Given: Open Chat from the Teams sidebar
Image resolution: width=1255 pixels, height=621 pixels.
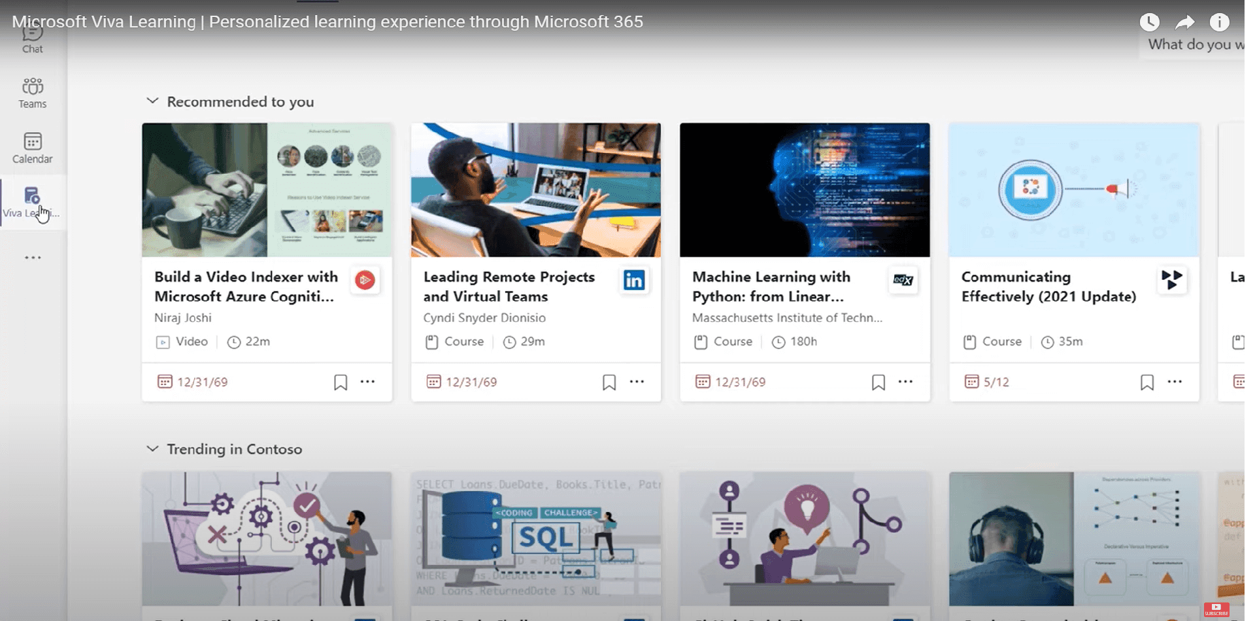Looking at the screenshot, I should pos(32,36).
